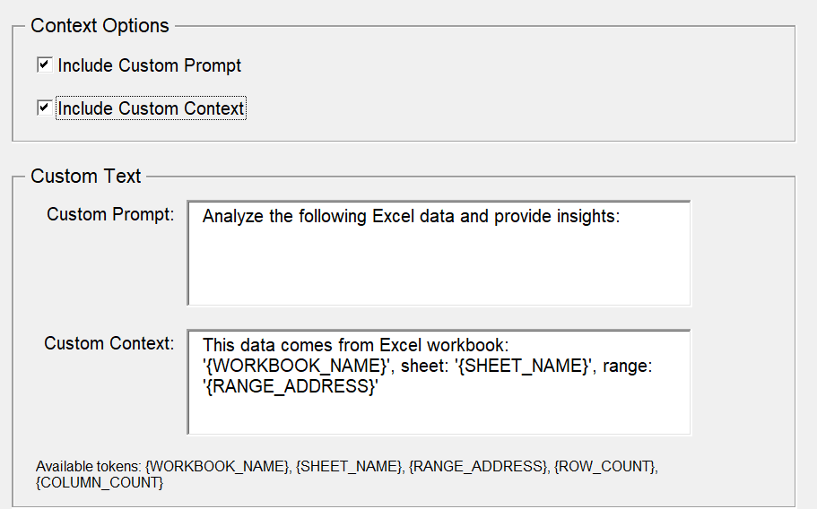Screen dimensions: 817x509
Task: Click the "Include Custom Context" label text
Action: pyautogui.click(x=151, y=108)
